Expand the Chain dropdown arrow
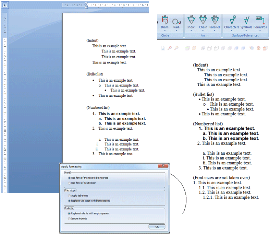This screenshot has height=235, width=269. [203, 31]
